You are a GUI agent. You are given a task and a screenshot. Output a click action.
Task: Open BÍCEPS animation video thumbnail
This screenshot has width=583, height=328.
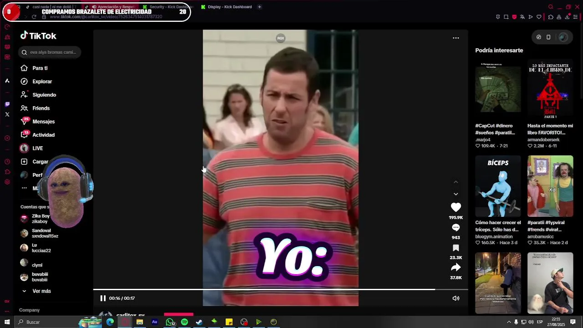coord(498,186)
